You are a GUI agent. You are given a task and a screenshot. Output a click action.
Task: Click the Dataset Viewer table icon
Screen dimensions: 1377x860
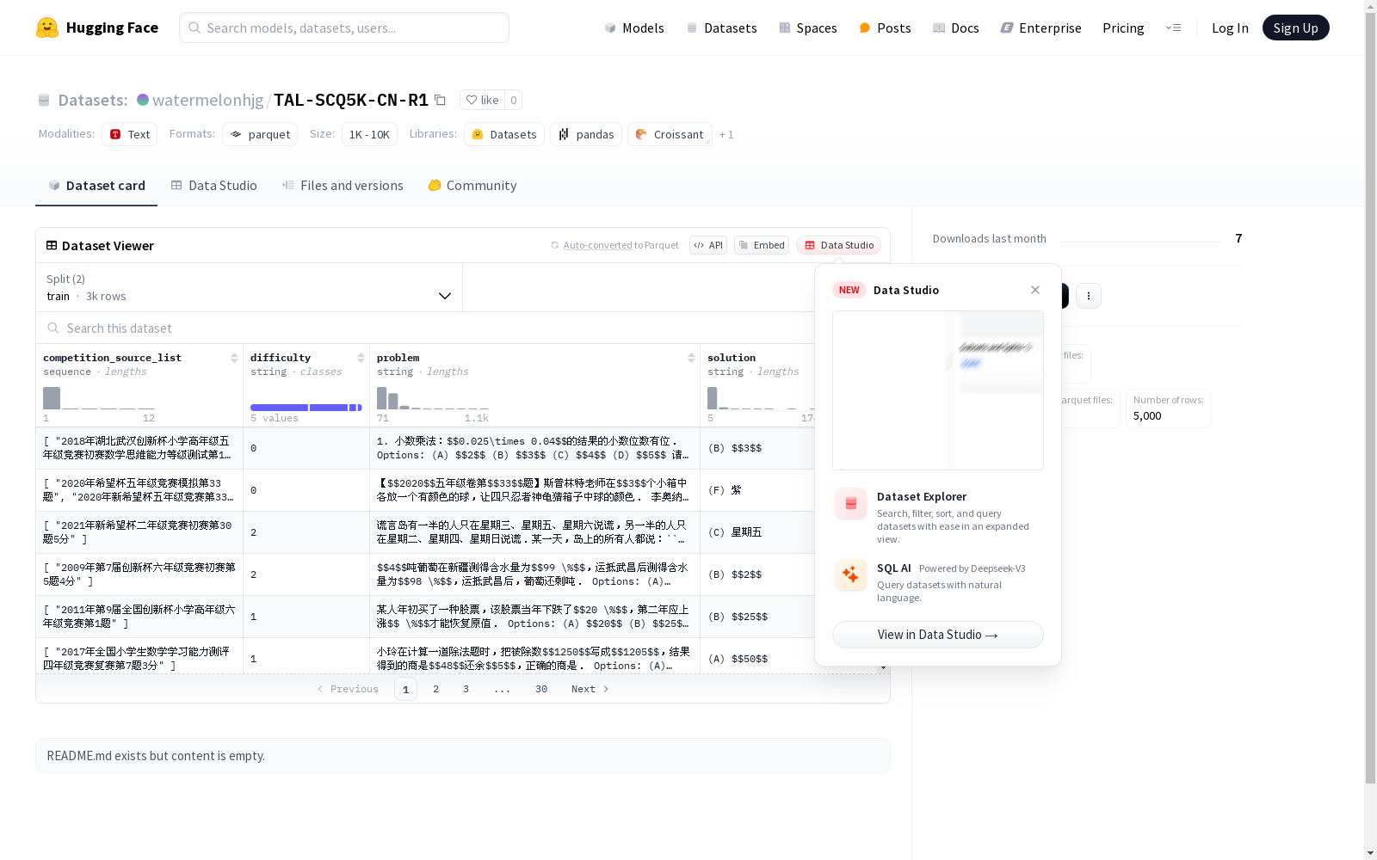point(52,245)
